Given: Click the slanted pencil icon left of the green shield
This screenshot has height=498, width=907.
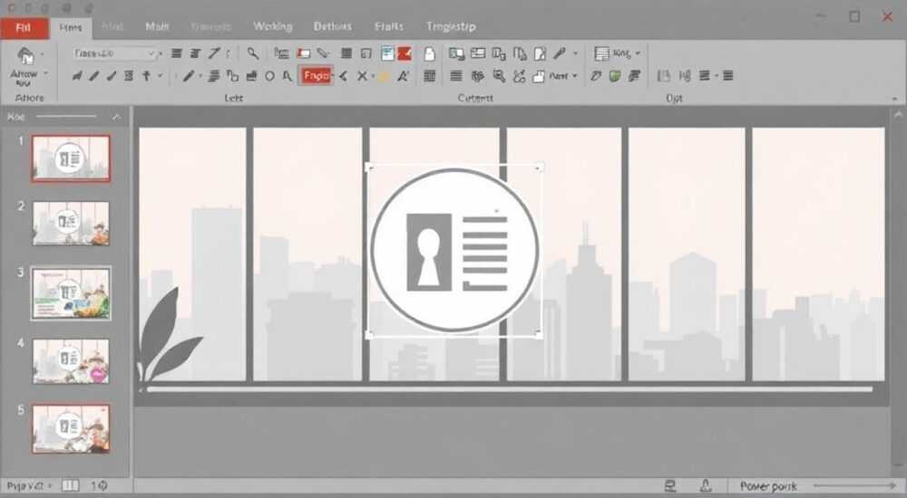Looking at the screenshot, I should pyautogui.click(x=596, y=76).
